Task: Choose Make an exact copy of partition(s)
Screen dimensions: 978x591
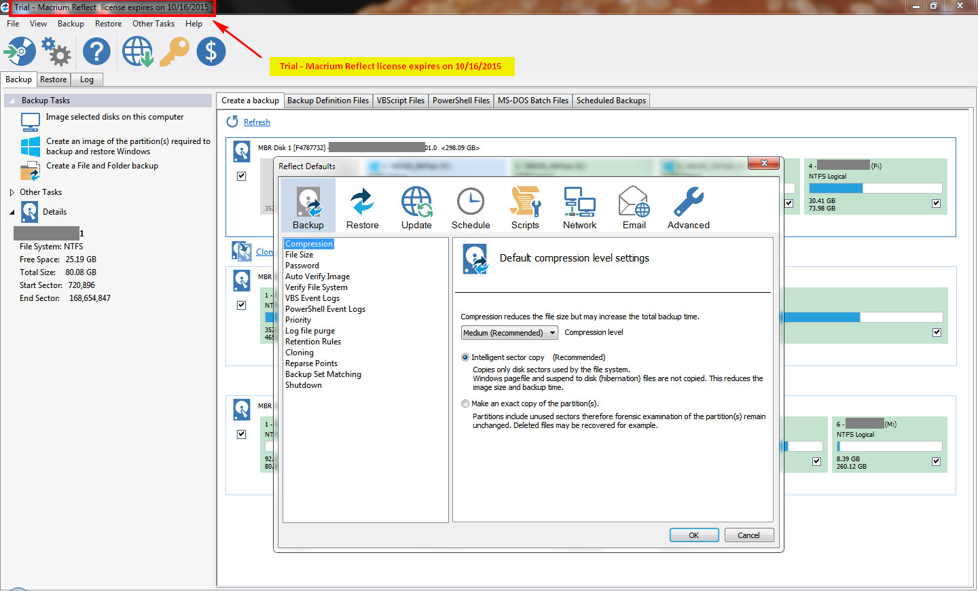Action: pos(465,404)
